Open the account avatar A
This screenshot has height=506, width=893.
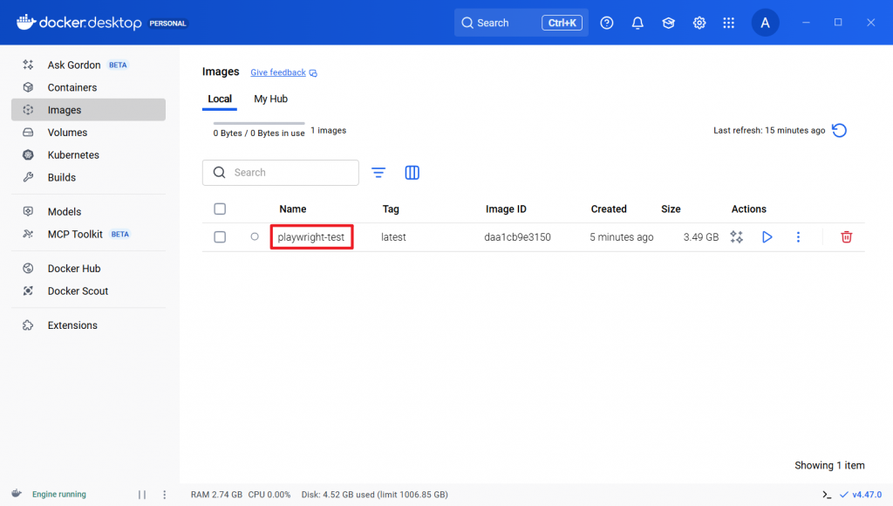pos(765,23)
